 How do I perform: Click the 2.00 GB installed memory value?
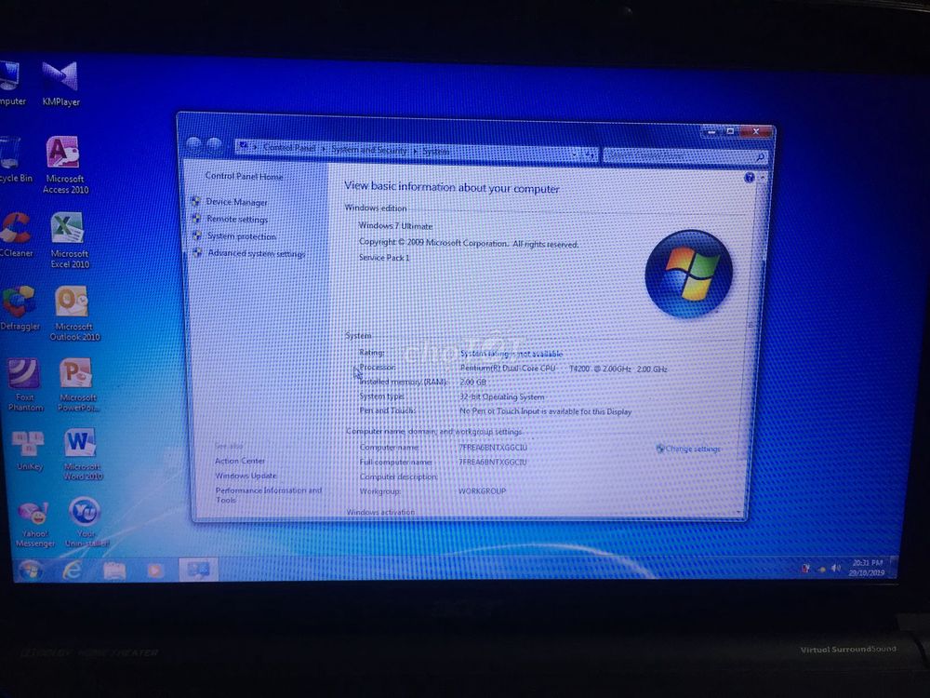point(472,383)
